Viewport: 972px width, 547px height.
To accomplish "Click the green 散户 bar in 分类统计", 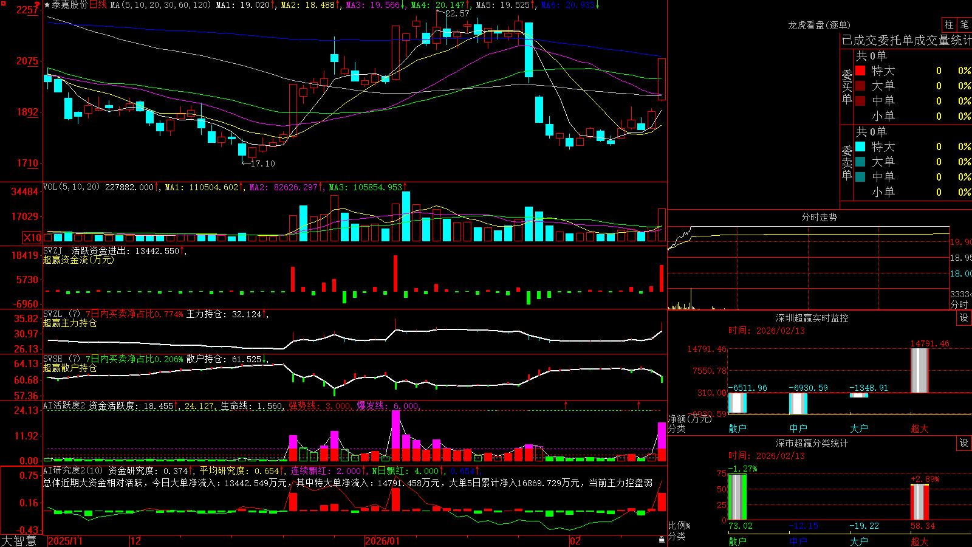I will point(738,497).
